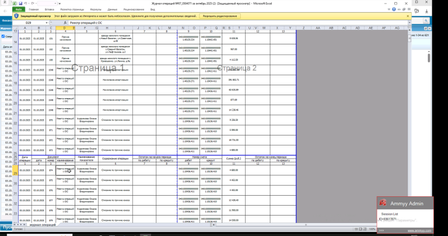Click the horizontal scrollbar at the sheet bottom
Screen dimensions: 448x236
pos(306,225)
